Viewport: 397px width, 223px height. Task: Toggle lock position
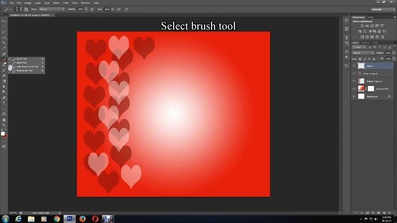coord(369,59)
